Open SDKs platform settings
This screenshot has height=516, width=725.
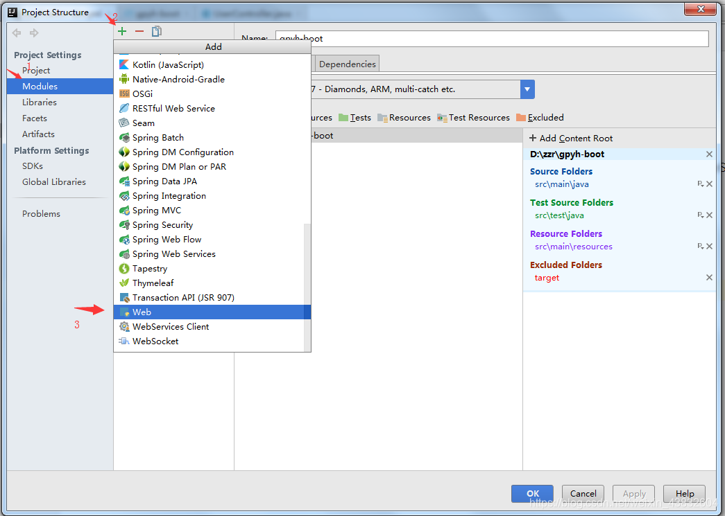pos(33,166)
